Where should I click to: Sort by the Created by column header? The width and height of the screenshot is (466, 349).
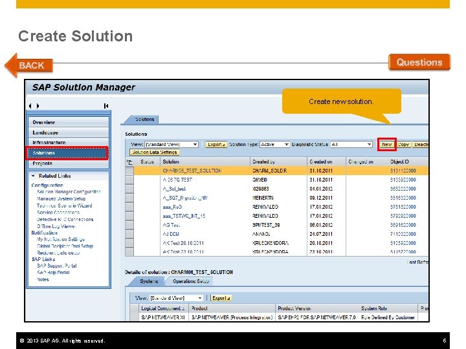278,162
